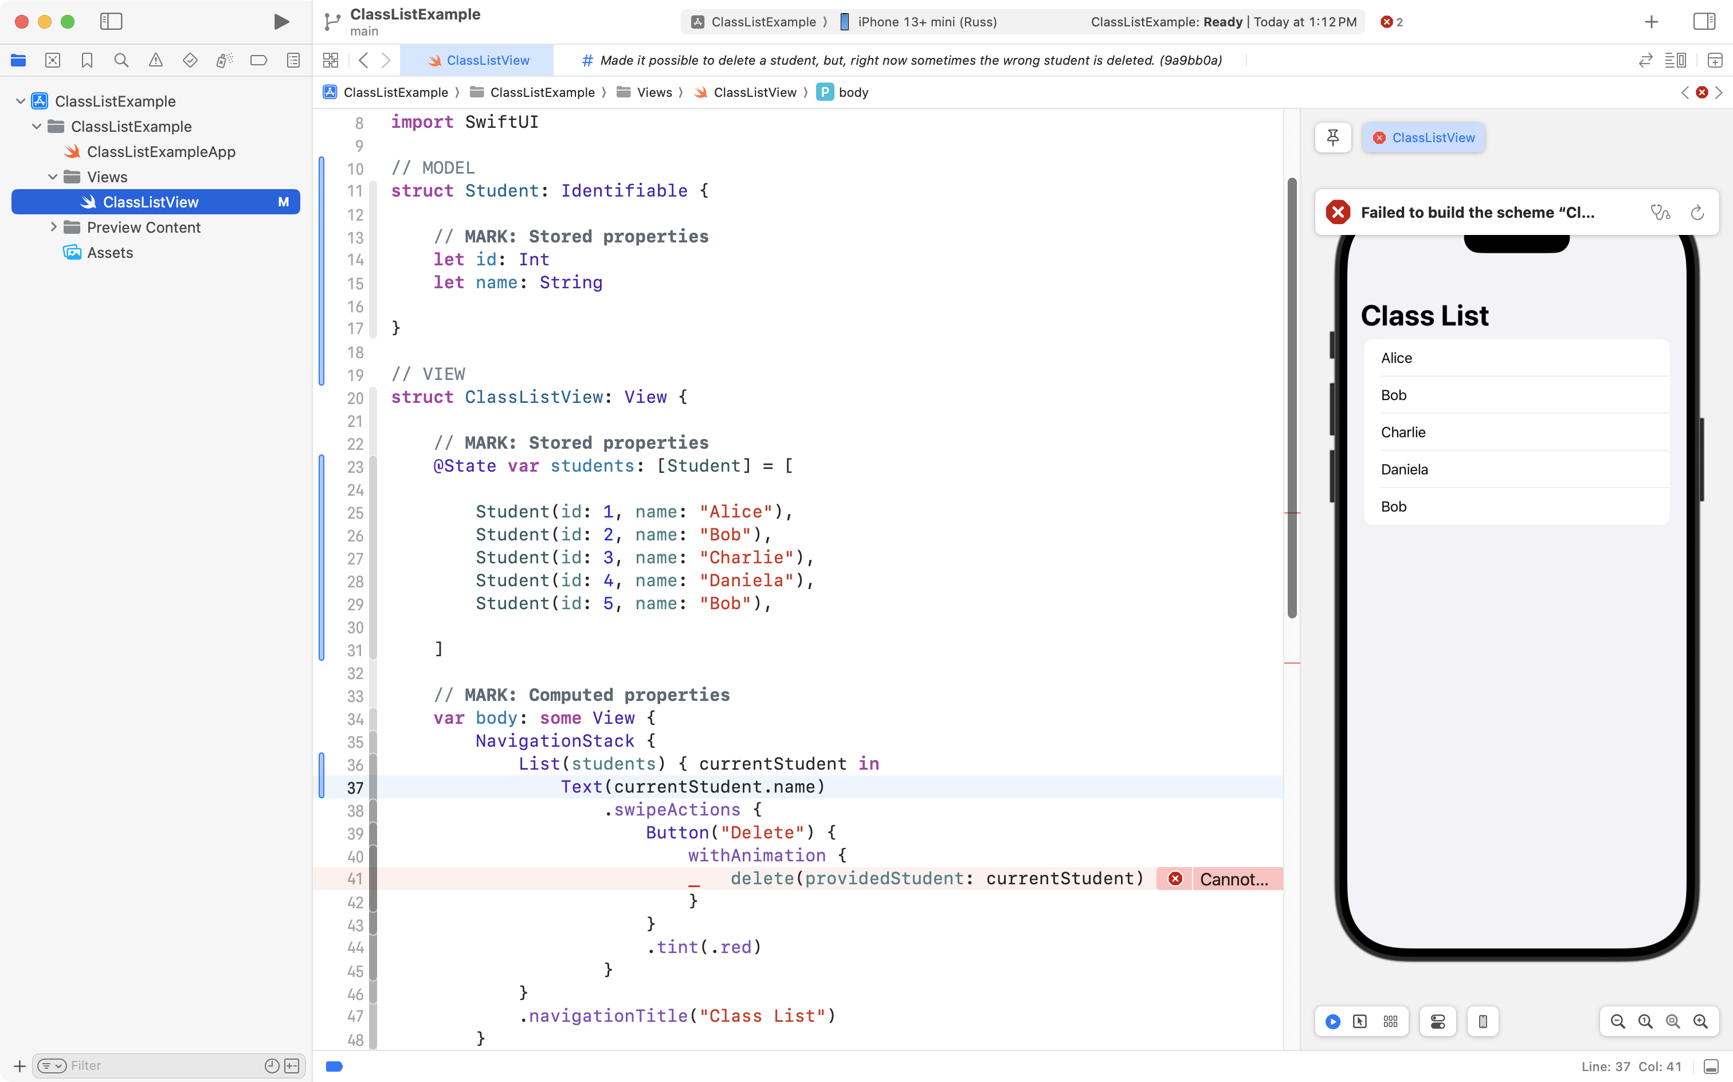Toggle the debug area at bottom right

1711,1067
